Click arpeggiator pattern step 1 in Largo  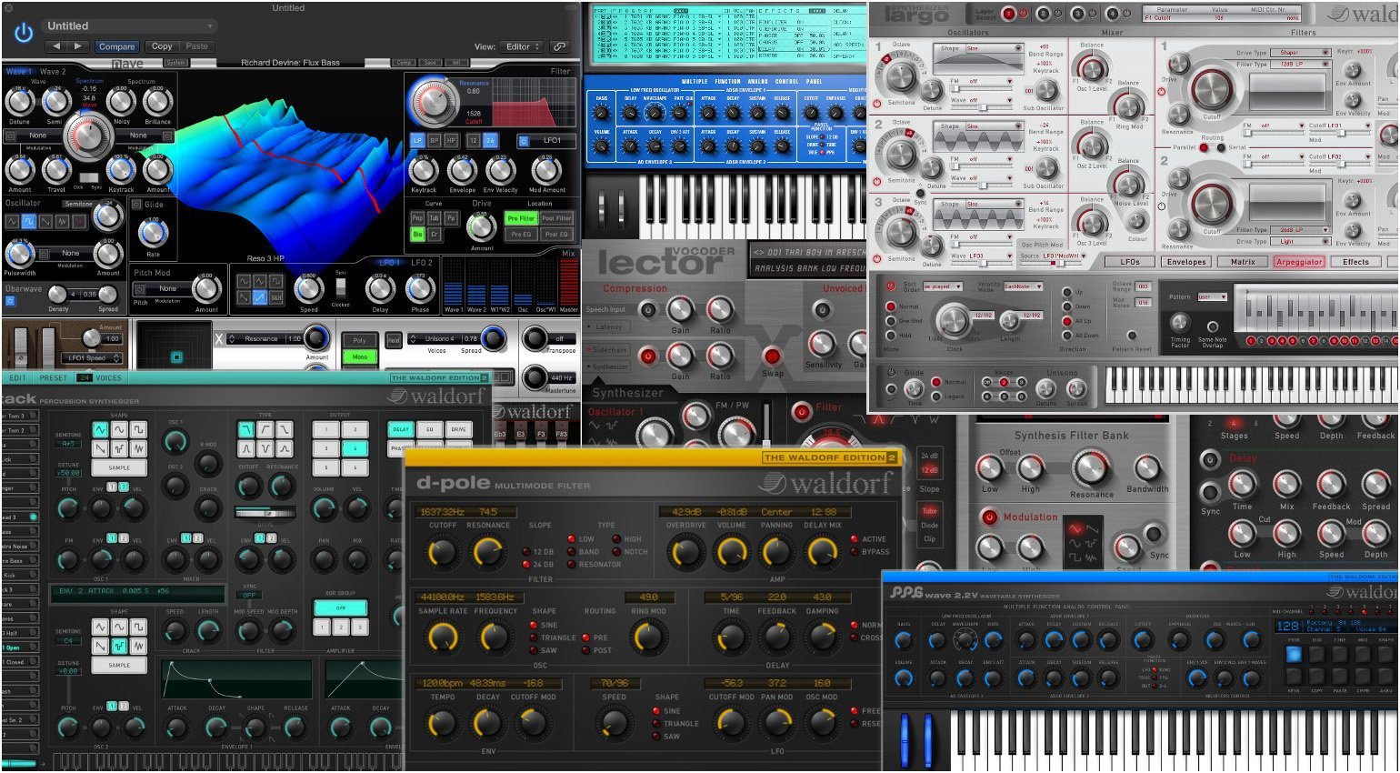pyautogui.click(x=1251, y=340)
